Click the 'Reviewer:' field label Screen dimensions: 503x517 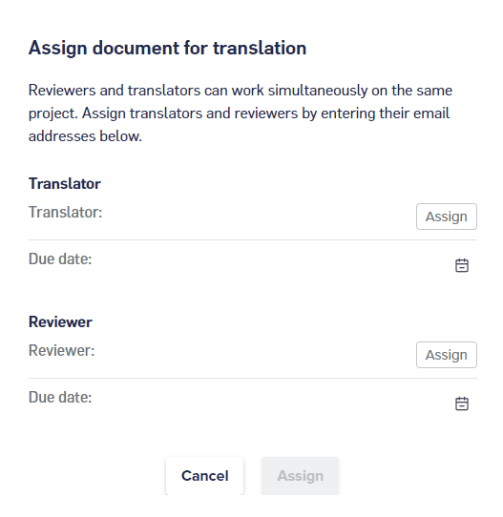coord(62,350)
